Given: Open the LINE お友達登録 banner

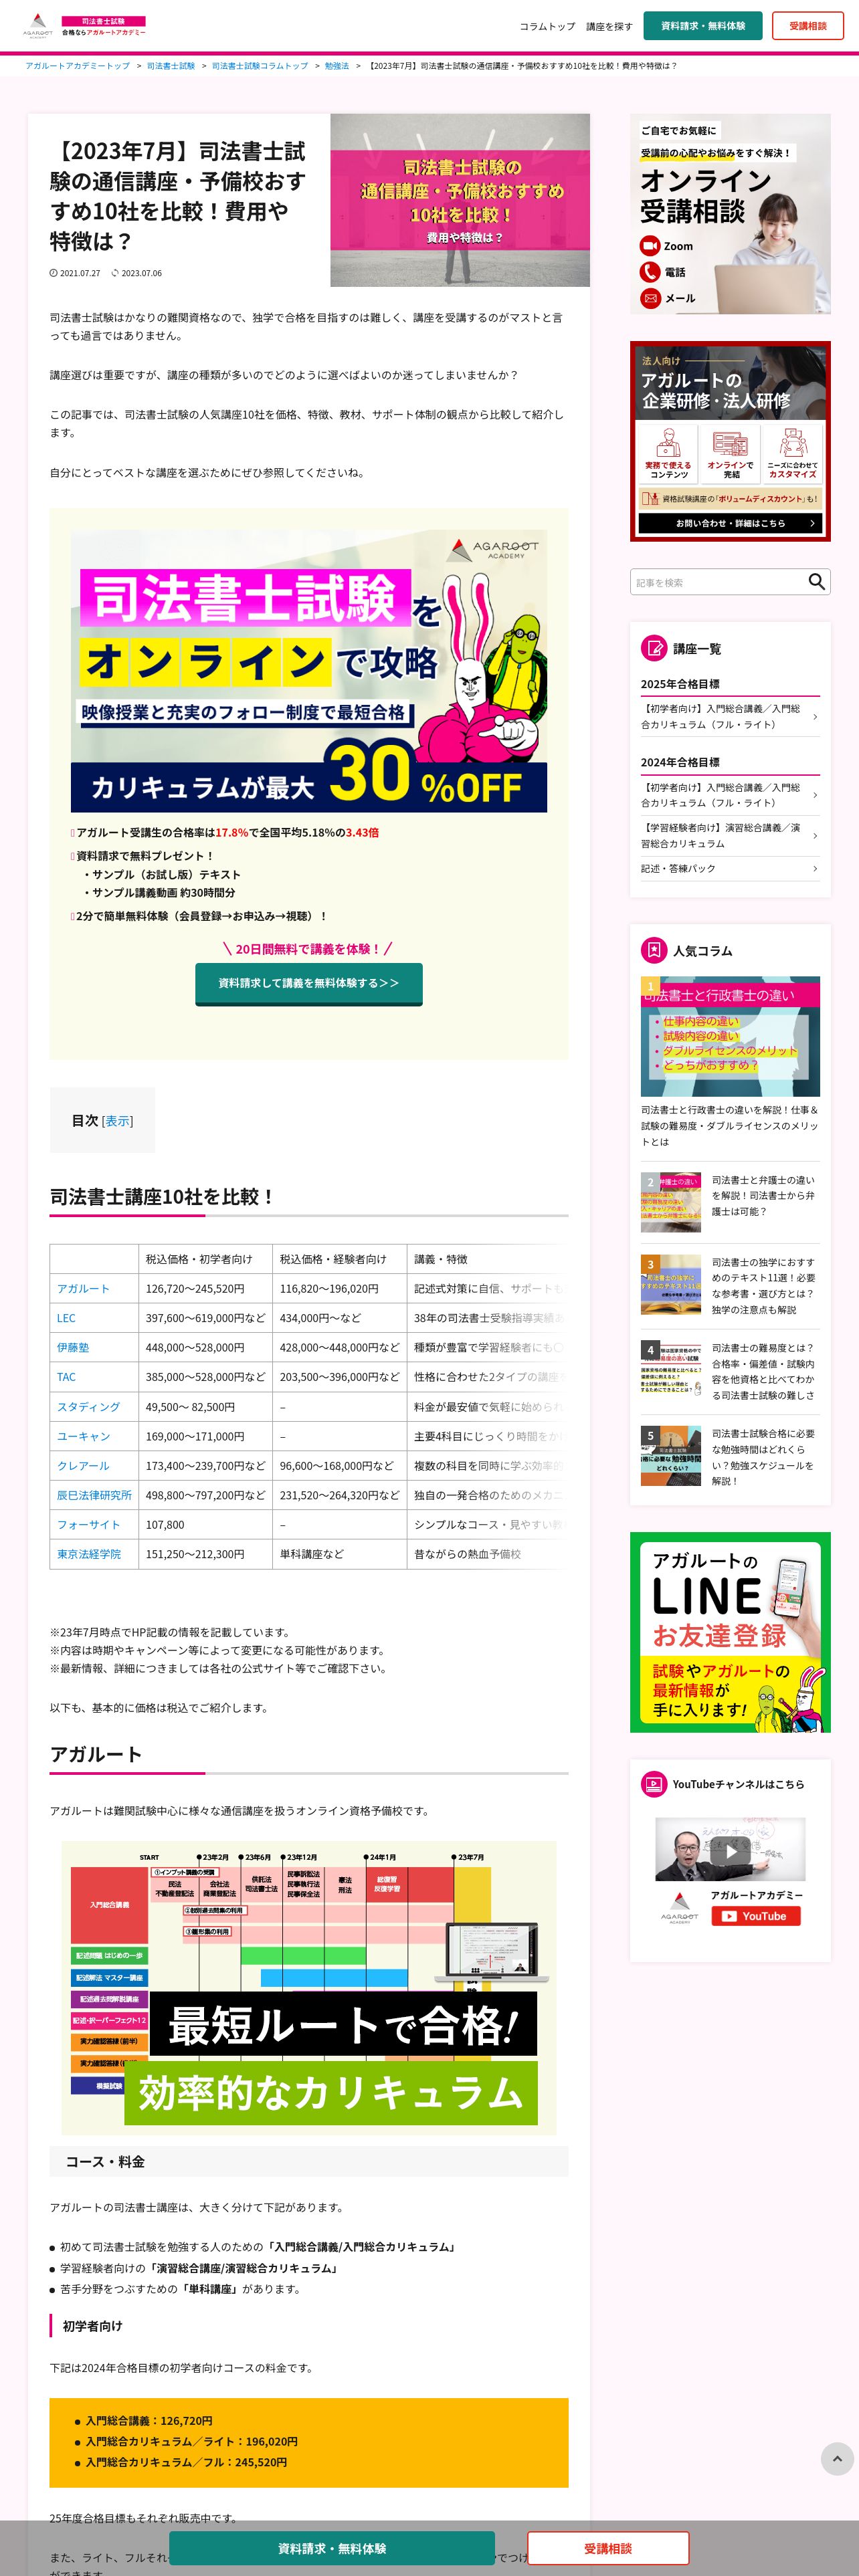Looking at the screenshot, I should [730, 1633].
